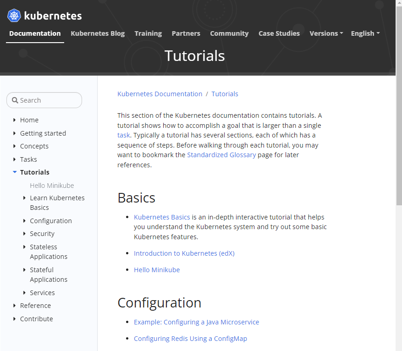The image size is (402, 351).
Task: Select Tasks in the sidebar
Action: click(x=28, y=159)
